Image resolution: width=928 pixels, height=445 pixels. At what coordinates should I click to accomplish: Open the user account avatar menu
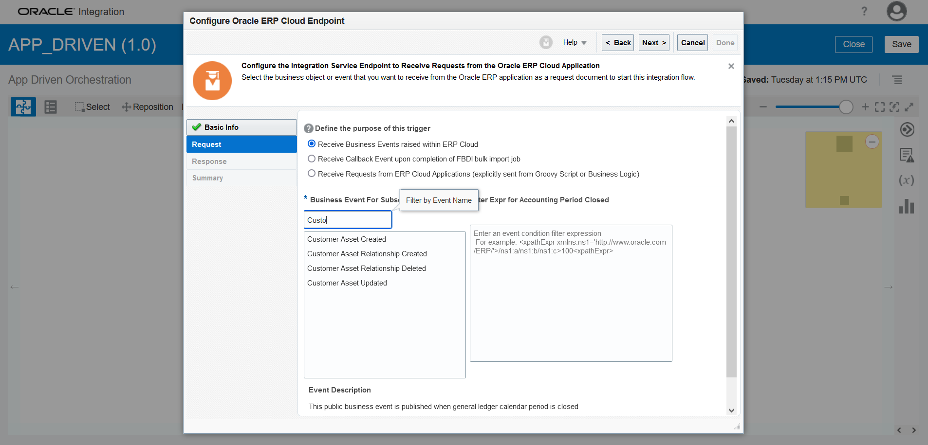pyautogui.click(x=896, y=12)
